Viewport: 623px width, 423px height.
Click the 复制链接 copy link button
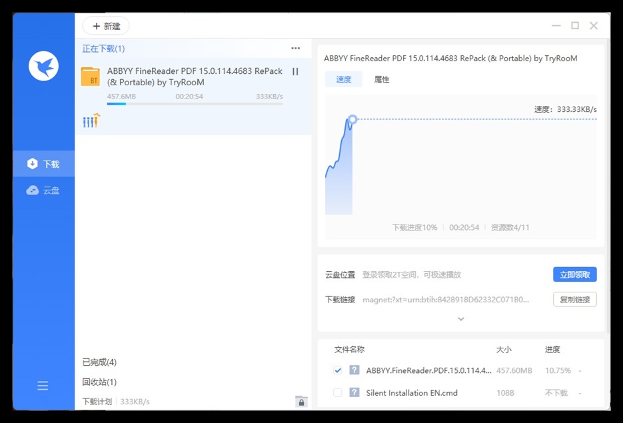click(574, 300)
